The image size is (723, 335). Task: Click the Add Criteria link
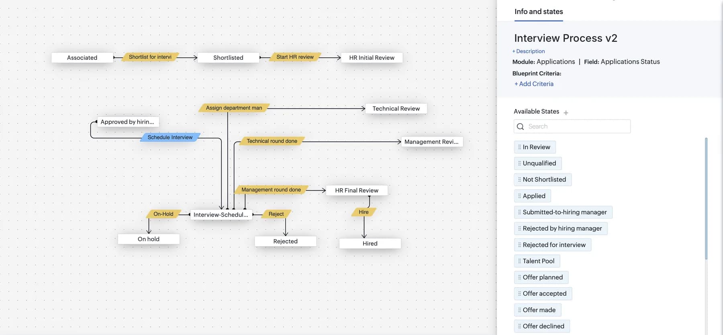tap(534, 84)
